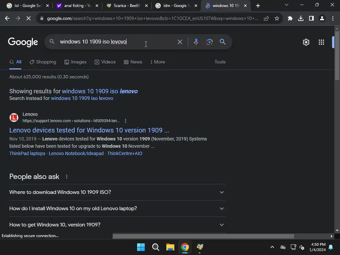Switch to the Scarica BeeBEEP tab
This screenshot has height=255, width=340.
click(x=127, y=6)
